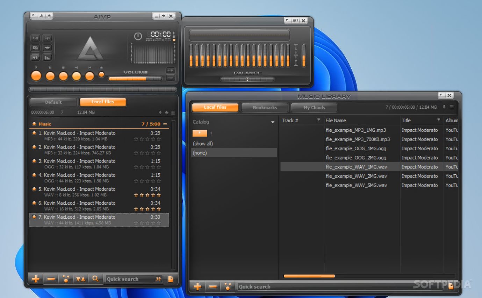Skip to the previous track
Screen dimensions: 482x298
pyautogui.click(x=77, y=76)
